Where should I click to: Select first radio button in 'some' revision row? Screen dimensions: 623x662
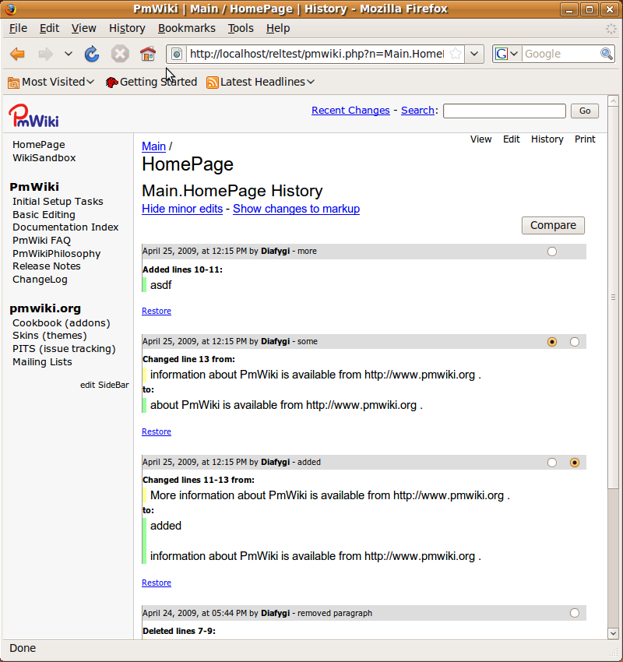[x=552, y=342]
